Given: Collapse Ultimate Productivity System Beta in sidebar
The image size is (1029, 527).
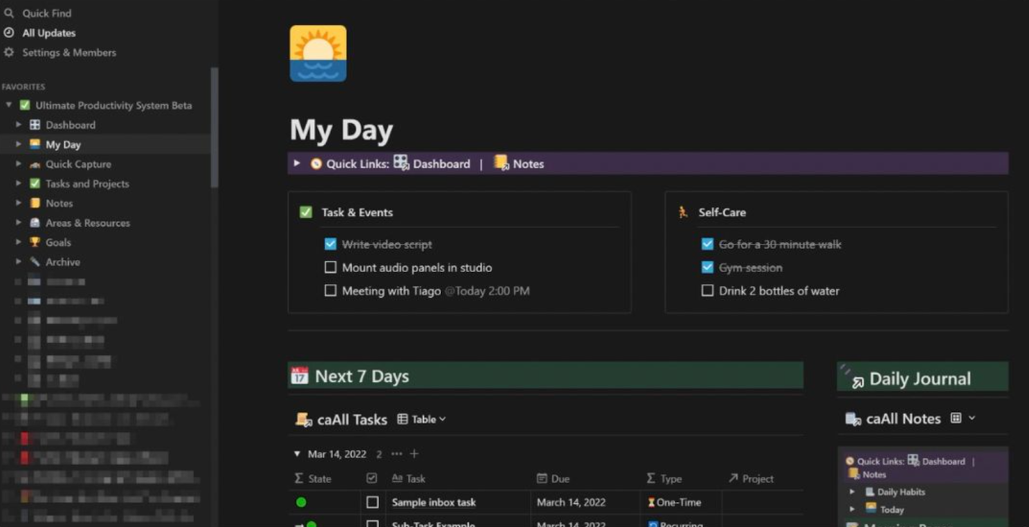Looking at the screenshot, I should point(9,105).
